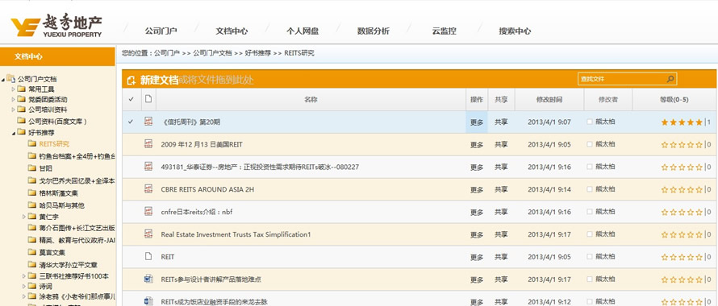718x306 pixels.
Task: Toggle the select-all checkmark in the header
Action: (131, 99)
